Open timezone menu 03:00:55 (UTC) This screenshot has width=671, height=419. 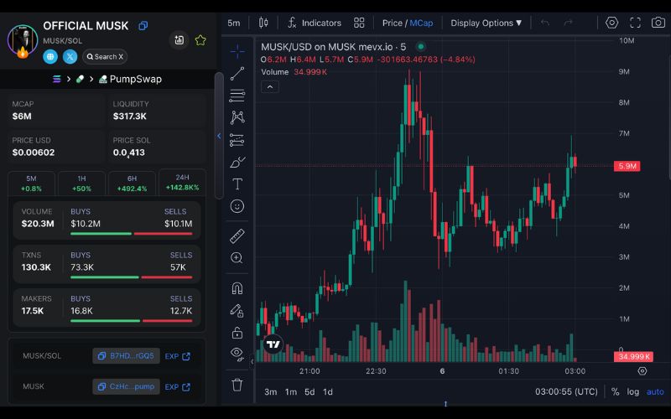click(x=566, y=391)
